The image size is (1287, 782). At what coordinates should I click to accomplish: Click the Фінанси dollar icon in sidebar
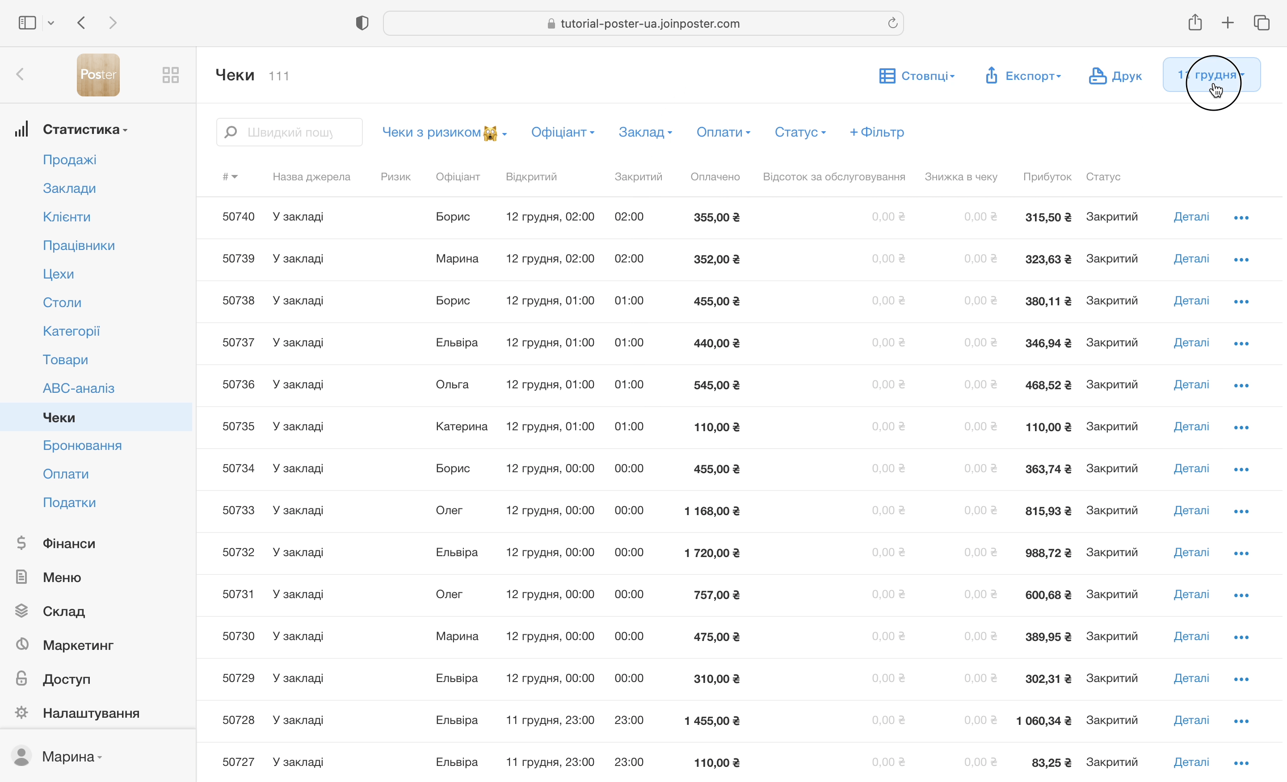21,543
